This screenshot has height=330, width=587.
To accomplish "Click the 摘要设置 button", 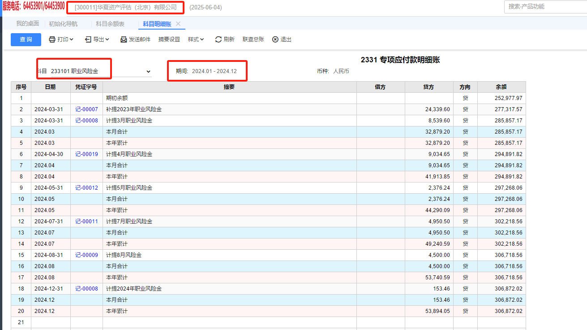I will pos(169,39).
